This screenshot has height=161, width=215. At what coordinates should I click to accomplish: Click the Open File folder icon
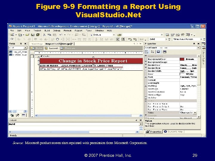click(x=27, y=35)
